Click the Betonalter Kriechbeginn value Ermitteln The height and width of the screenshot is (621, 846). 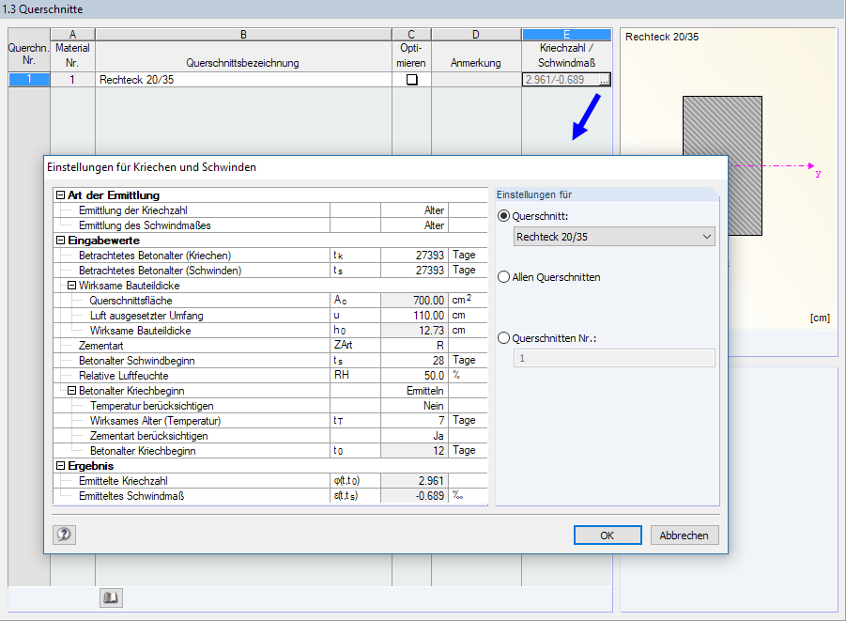tap(414, 391)
